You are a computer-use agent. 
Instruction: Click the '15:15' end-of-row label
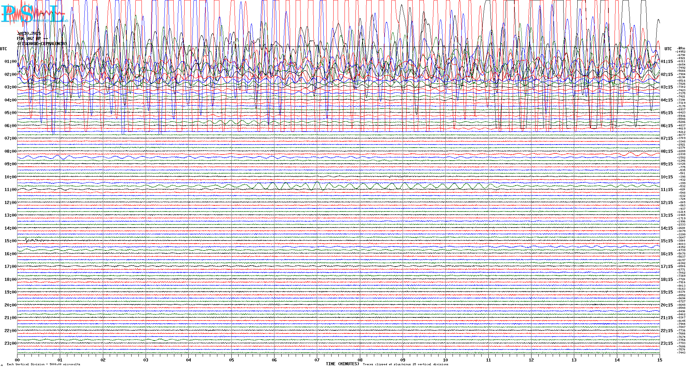point(667,241)
